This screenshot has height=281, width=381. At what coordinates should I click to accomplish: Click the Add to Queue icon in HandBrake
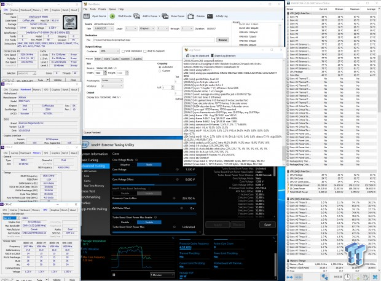pos(137,16)
